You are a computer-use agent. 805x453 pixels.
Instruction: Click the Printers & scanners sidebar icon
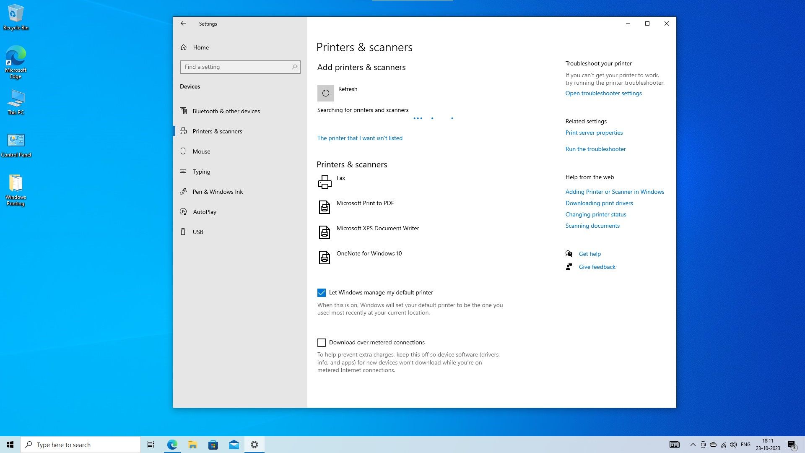(x=184, y=131)
